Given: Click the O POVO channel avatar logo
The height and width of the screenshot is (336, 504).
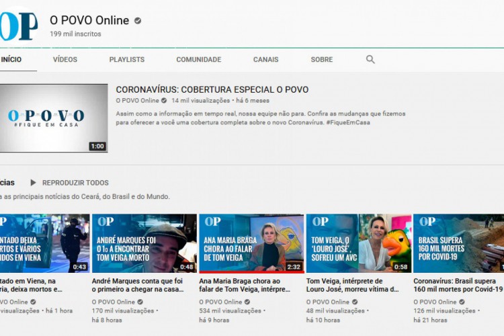Looking at the screenshot, I should pyautogui.click(x=18, y=26).
